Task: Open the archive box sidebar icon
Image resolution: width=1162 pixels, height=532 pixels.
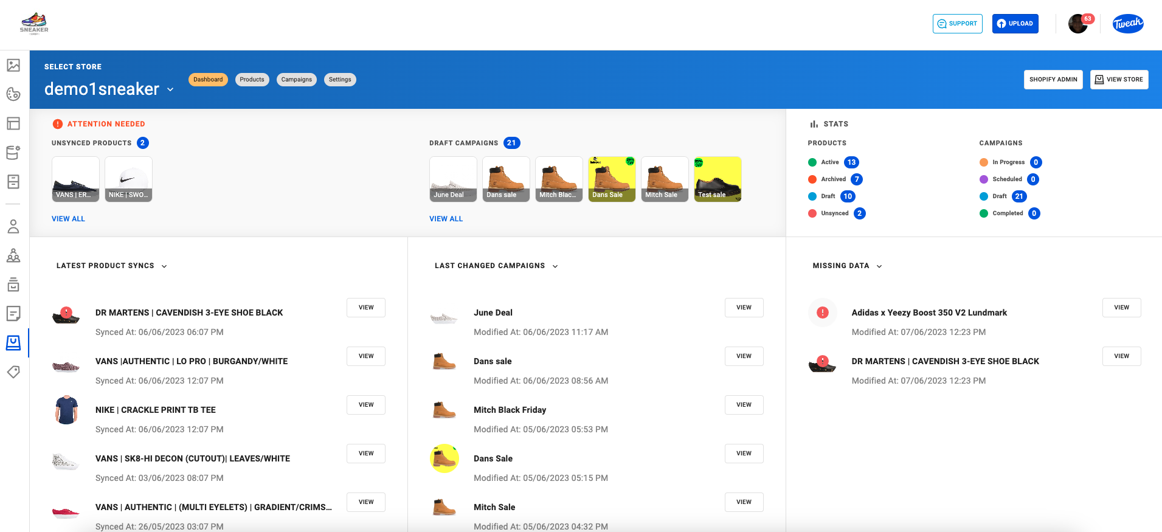Action: [13, 285]
